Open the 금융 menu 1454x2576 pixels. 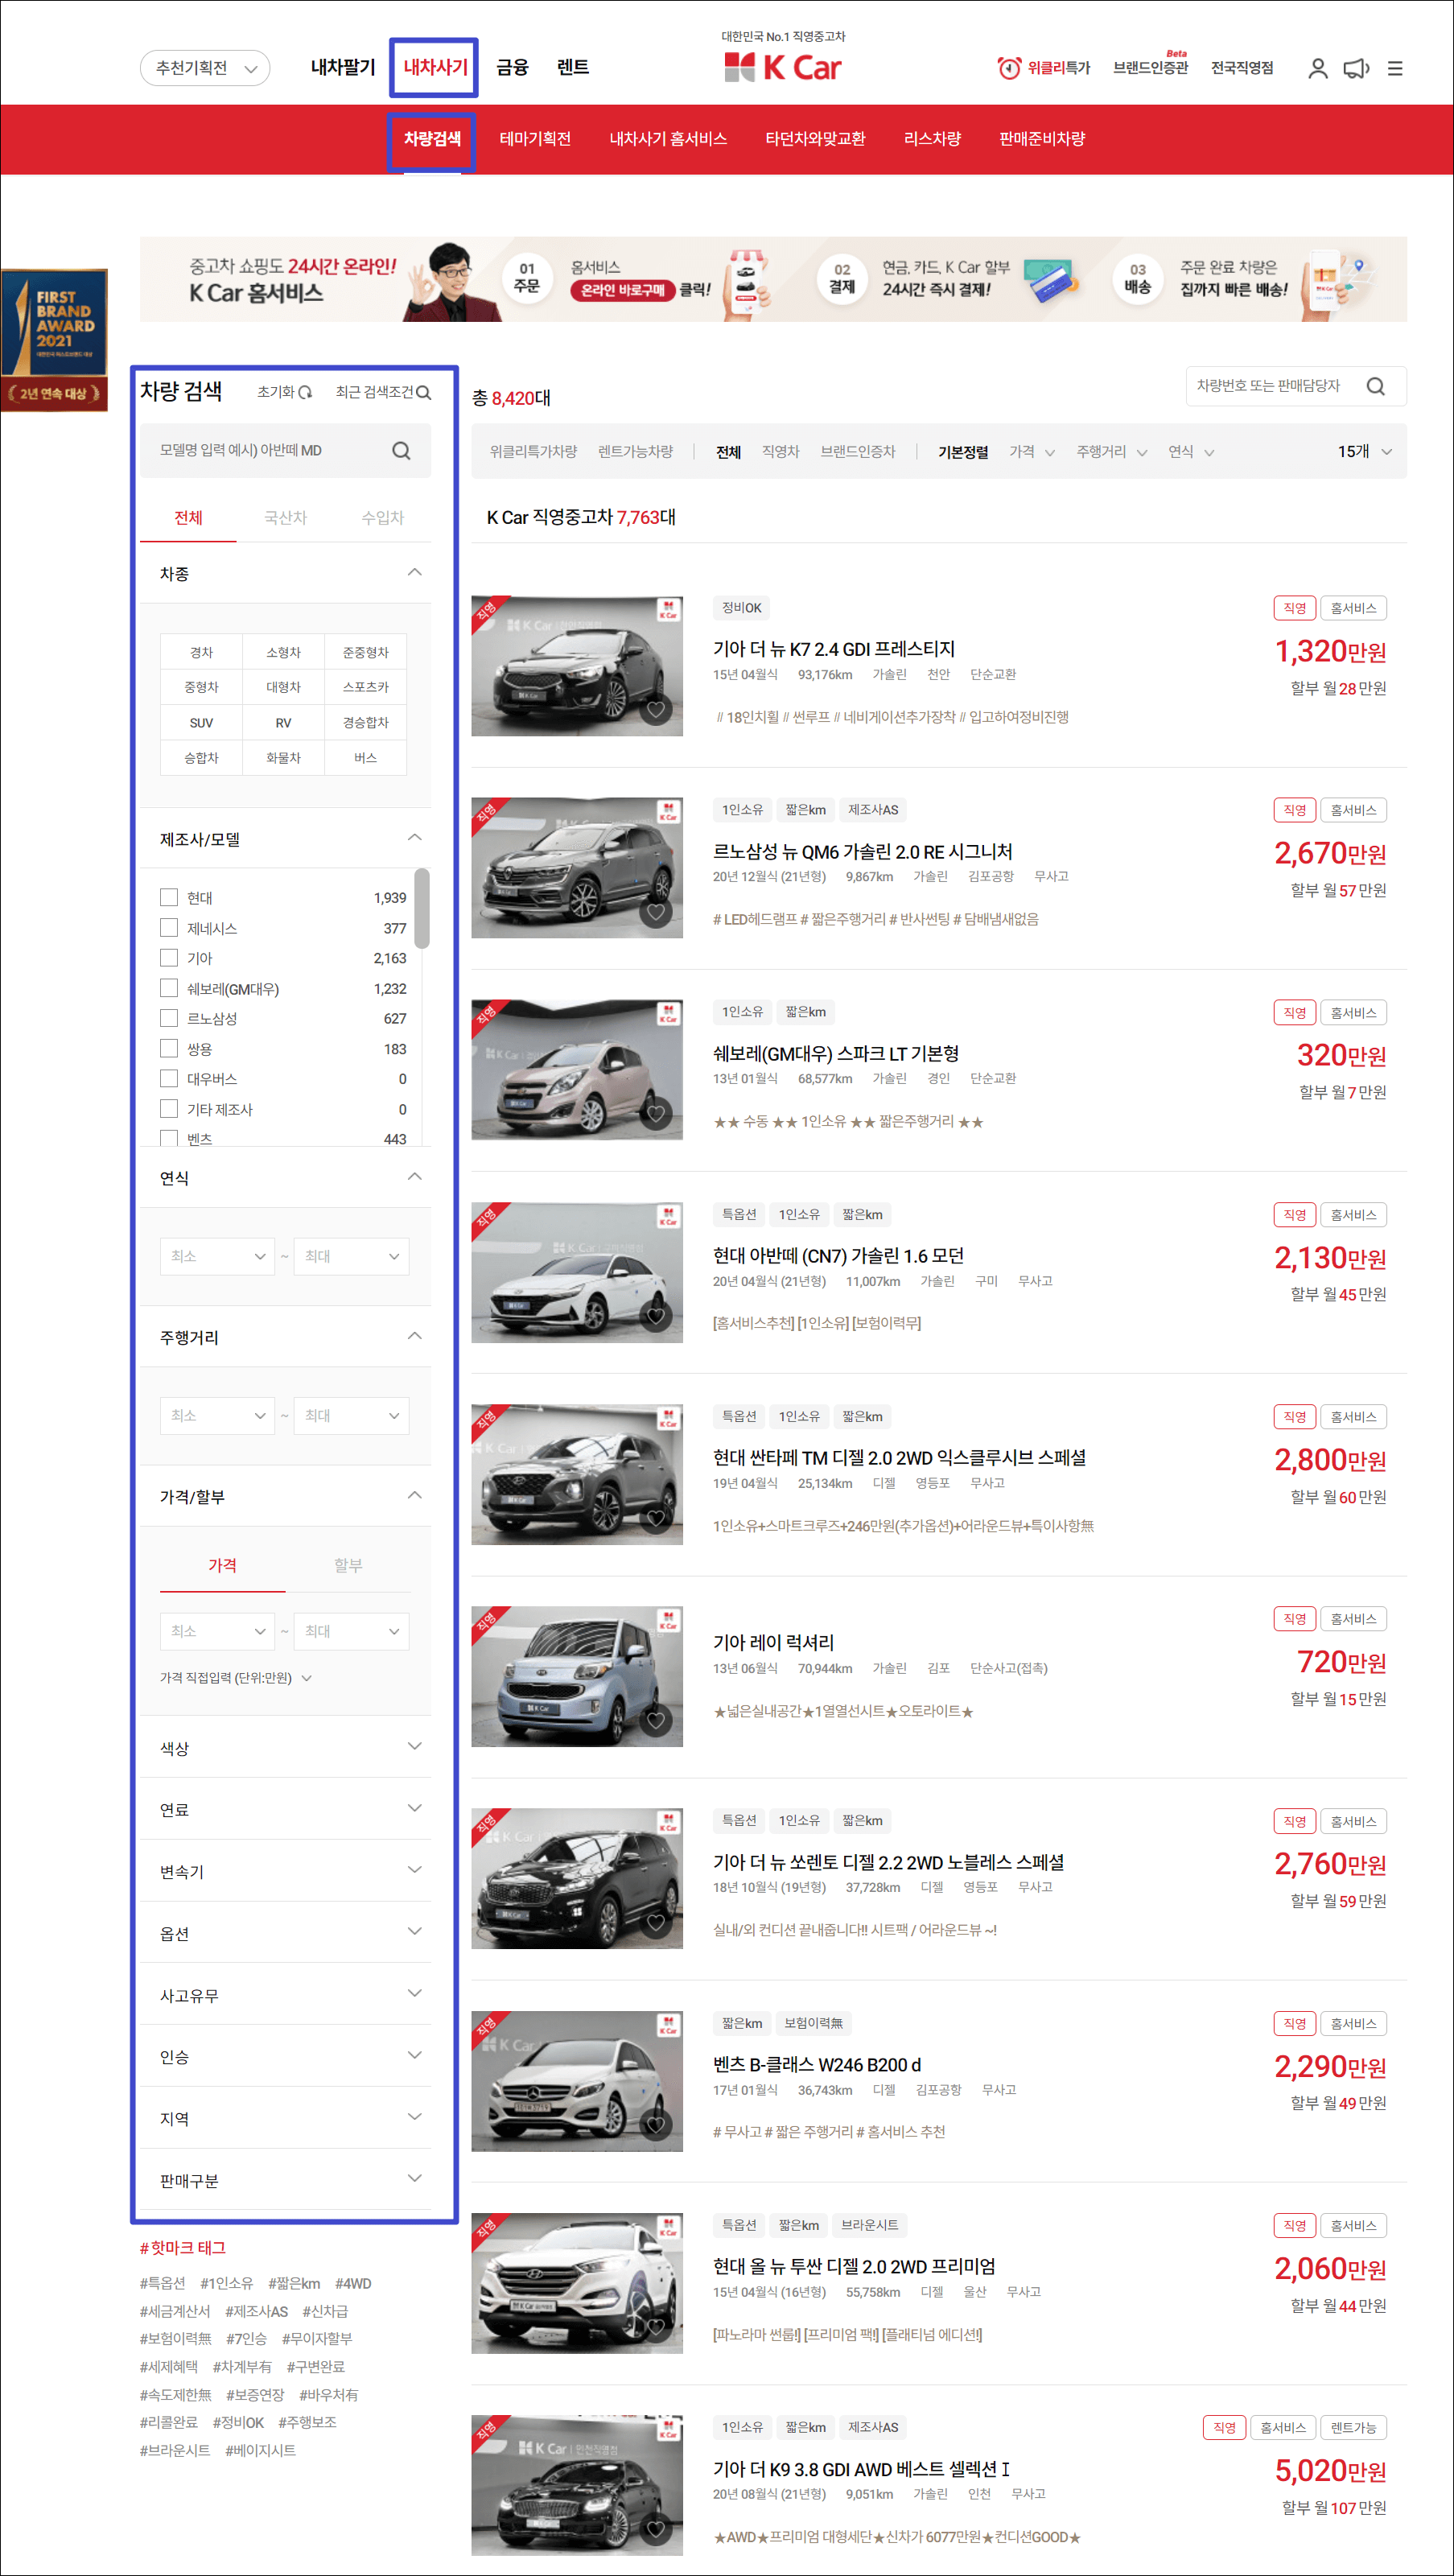click(x=512, y=67)
